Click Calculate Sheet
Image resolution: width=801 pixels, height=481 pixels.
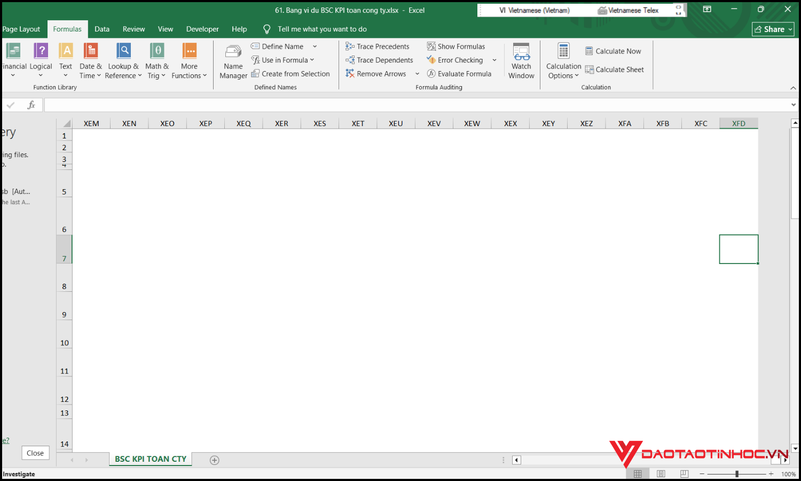615,69
